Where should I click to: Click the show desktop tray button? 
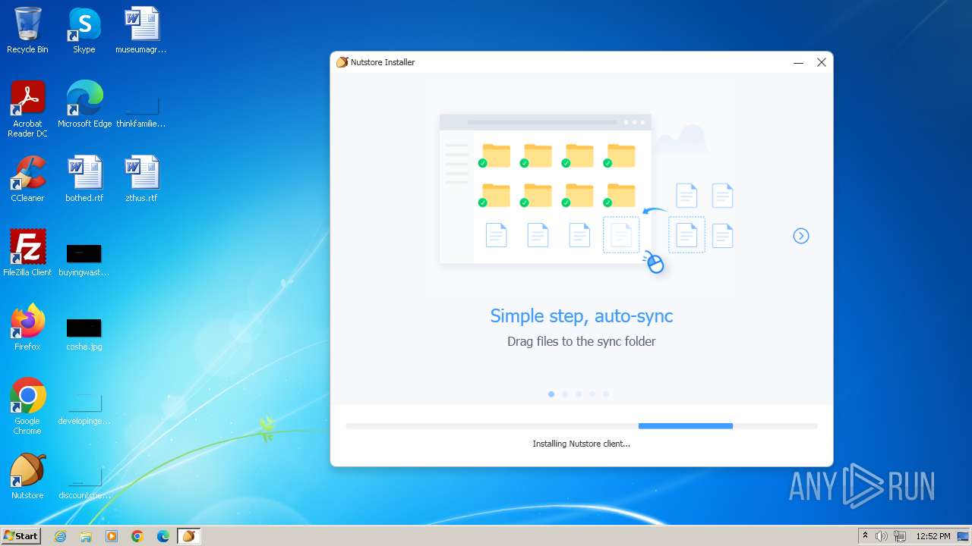(964, 536)
